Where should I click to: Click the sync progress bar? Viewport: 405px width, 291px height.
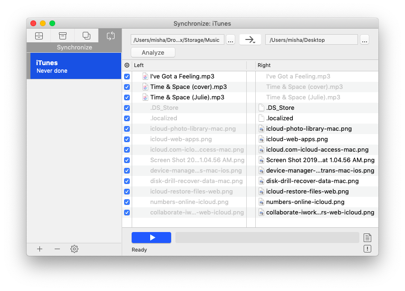coord(267,237)
